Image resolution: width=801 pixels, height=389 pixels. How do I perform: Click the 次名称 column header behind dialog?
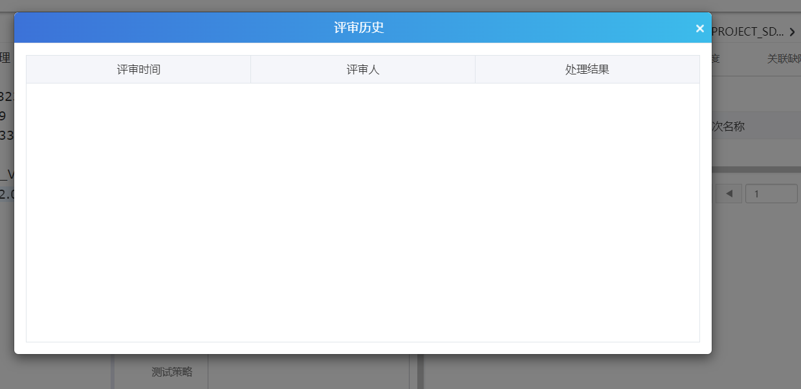729,126
